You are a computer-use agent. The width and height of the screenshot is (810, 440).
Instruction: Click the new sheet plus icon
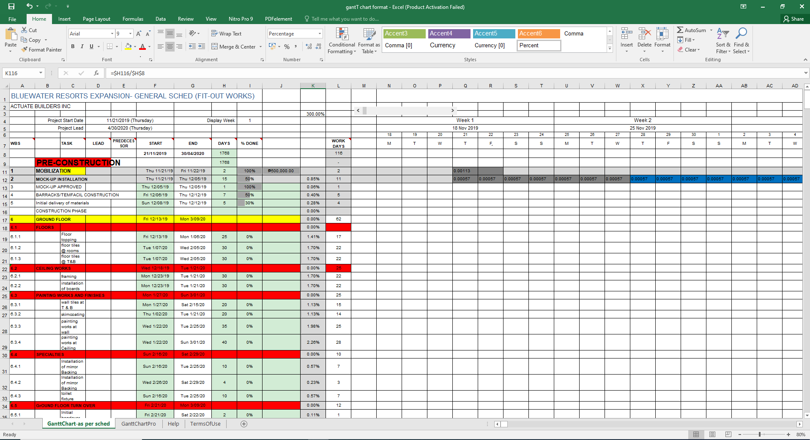[x=244, y=424]
